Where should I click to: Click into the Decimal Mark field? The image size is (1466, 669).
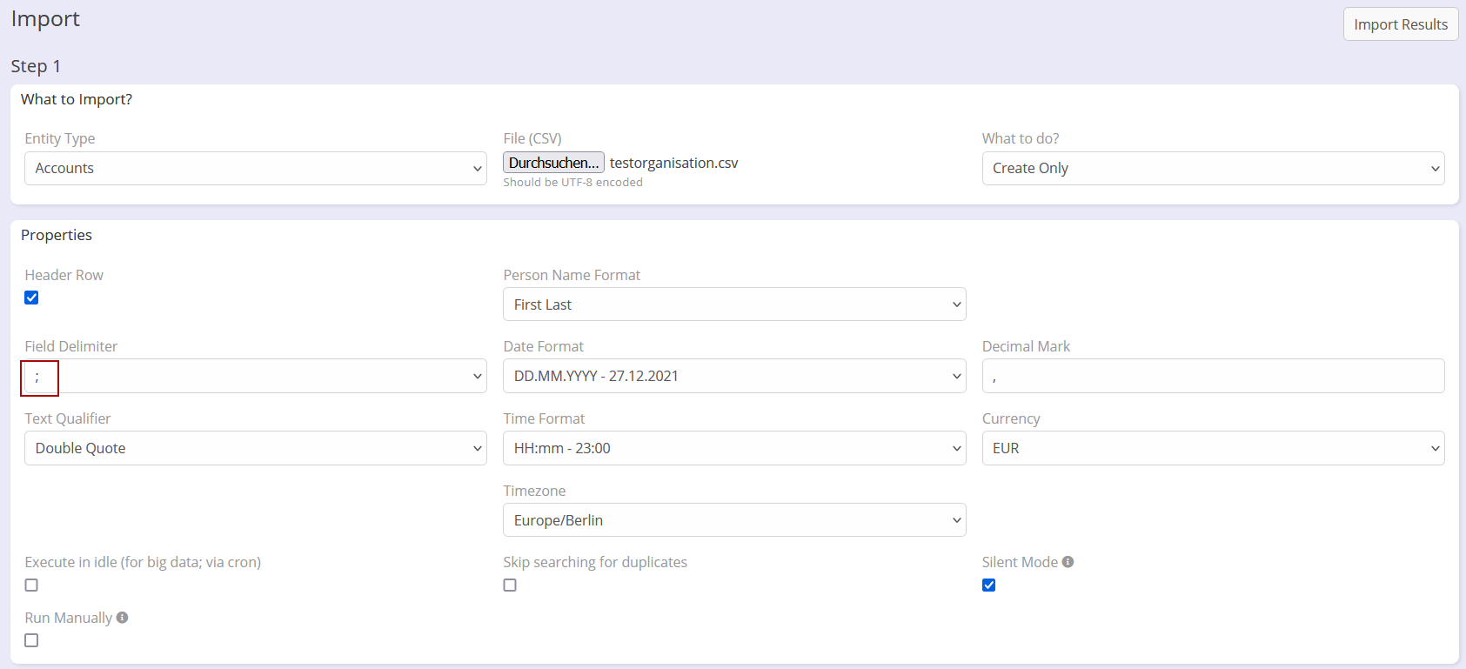pos(1213,377)
